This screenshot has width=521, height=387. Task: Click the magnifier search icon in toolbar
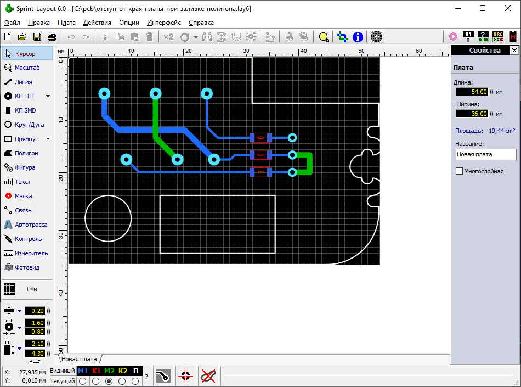324,37
